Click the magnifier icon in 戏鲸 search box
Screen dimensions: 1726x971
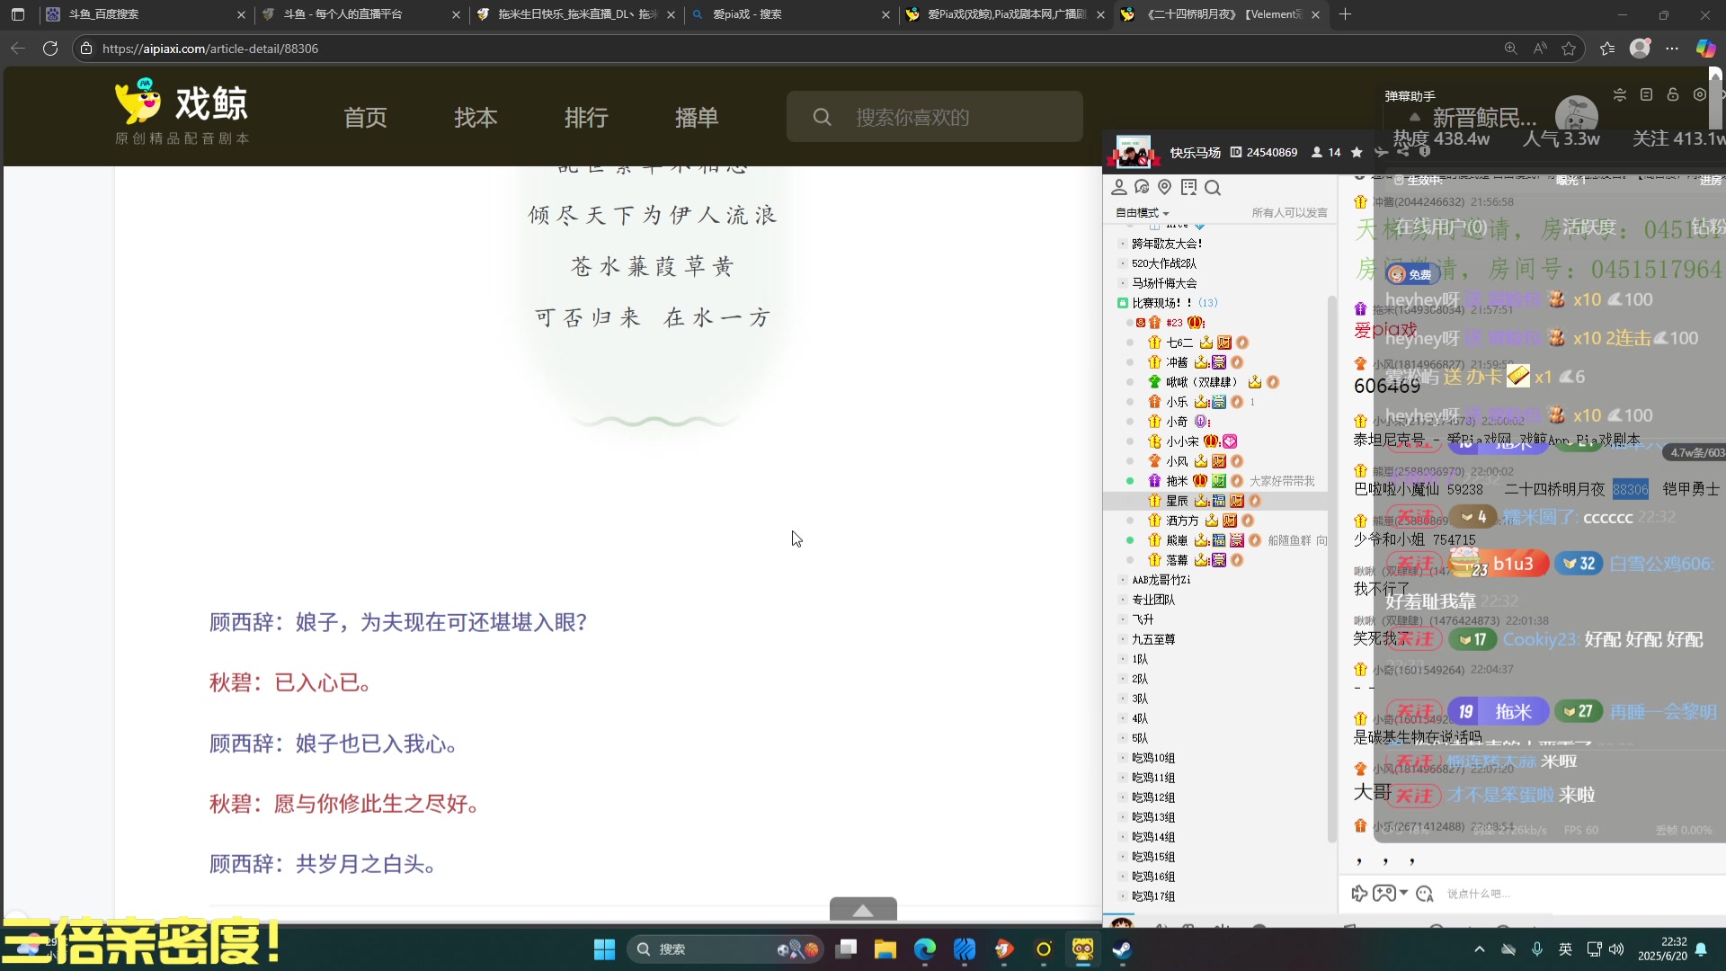(822, 117)
